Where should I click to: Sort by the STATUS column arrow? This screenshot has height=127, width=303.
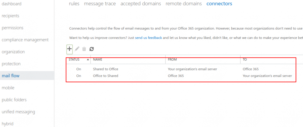88,60
